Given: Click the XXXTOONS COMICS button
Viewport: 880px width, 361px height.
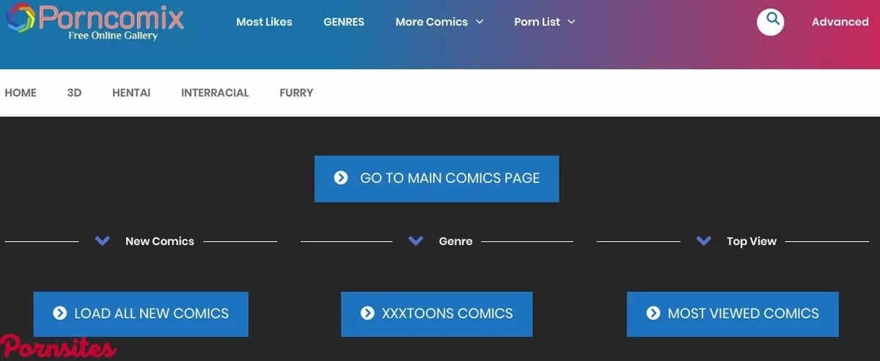Looking at the screenshot, I should [x=436, y=313].
